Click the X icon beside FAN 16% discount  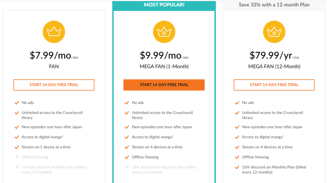point(17,167)
